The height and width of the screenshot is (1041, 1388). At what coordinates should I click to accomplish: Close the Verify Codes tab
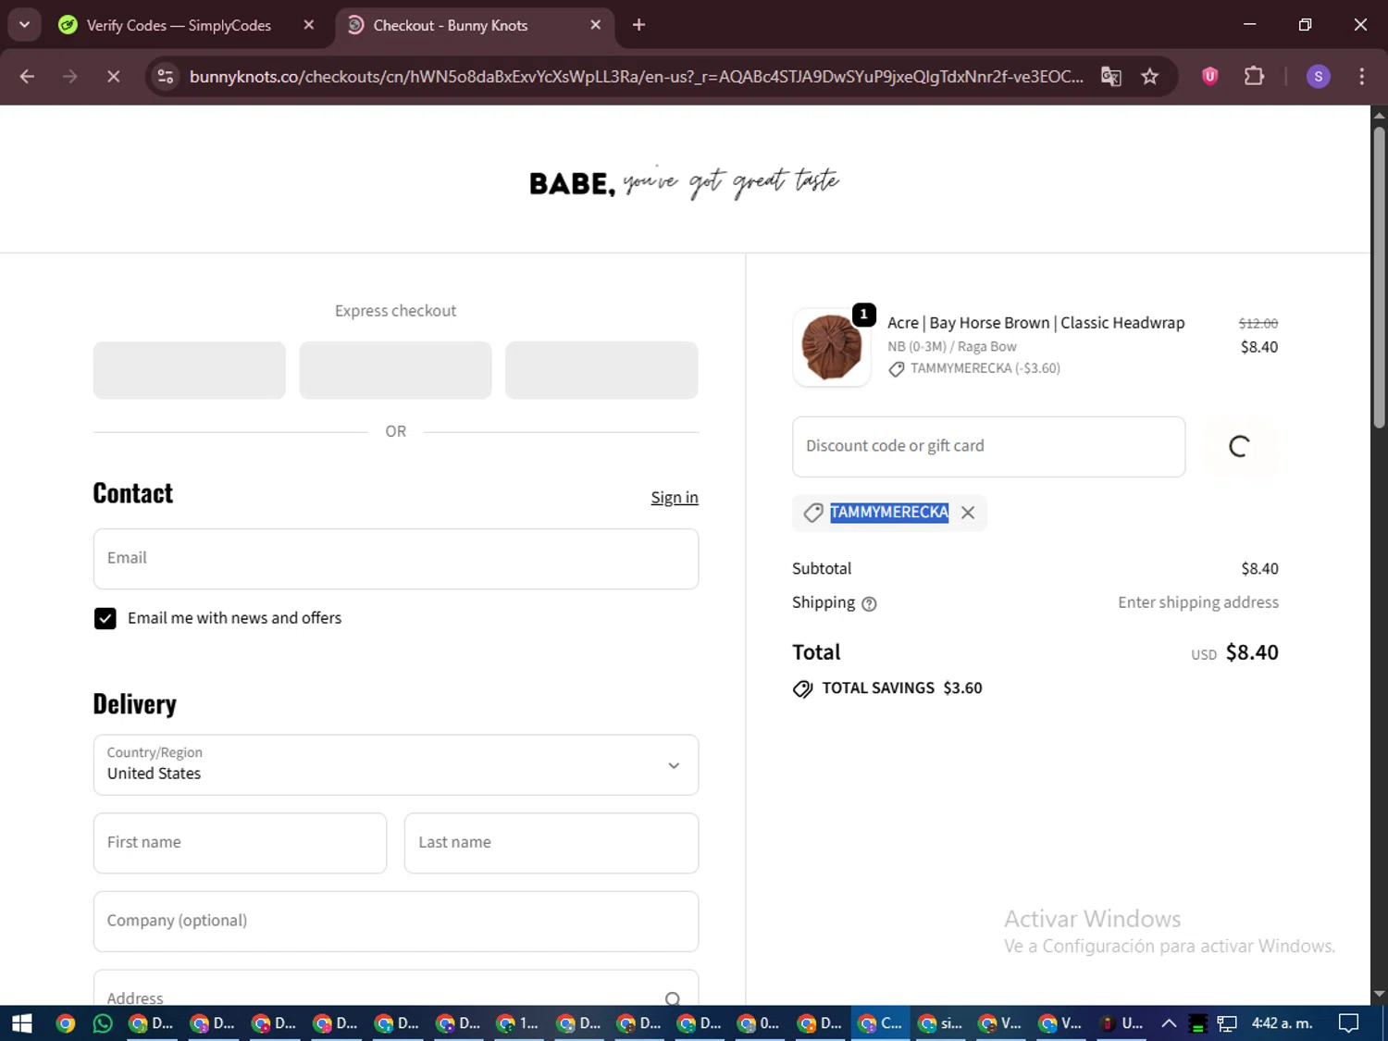pos(309,25)
